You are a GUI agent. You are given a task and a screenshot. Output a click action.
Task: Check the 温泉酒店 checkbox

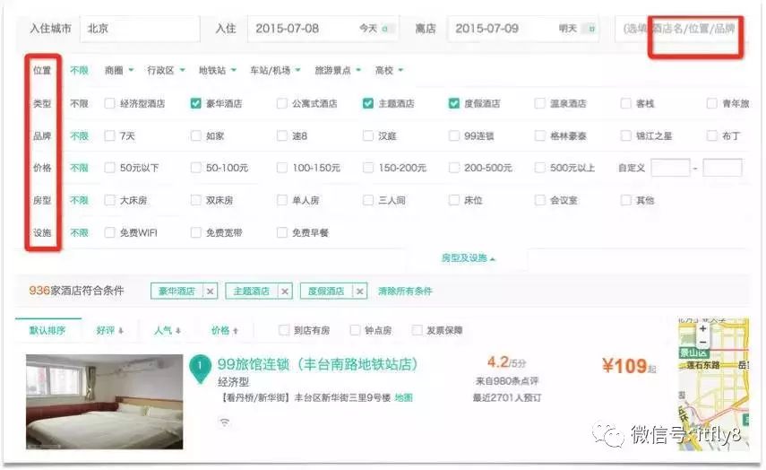tap(540, 103)
